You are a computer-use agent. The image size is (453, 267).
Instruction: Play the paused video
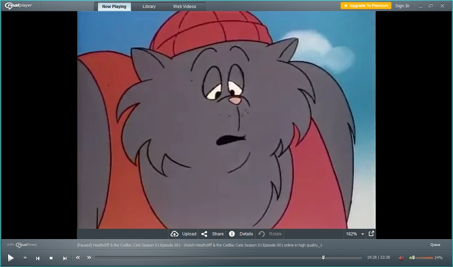pos(11,258)
